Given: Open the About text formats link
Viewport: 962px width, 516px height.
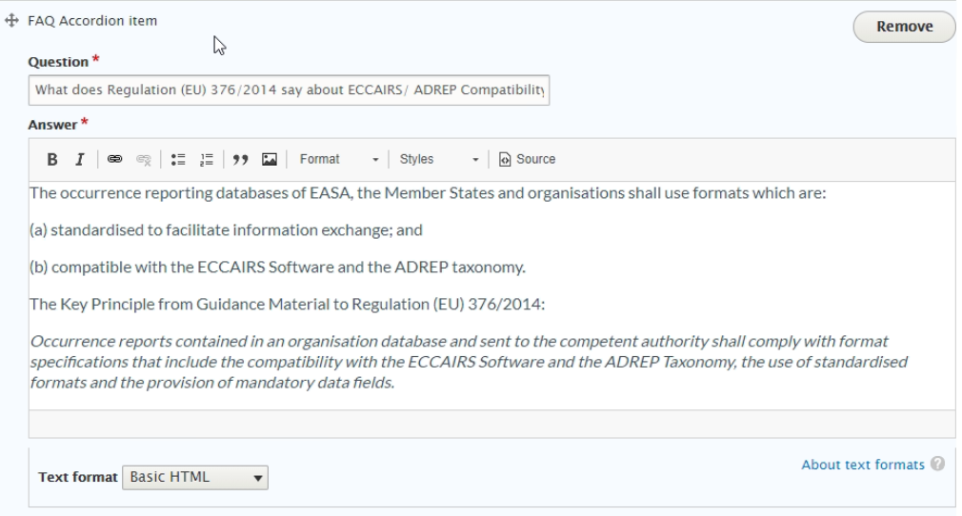Looking at the screenshot, I should tap(863, 465).
